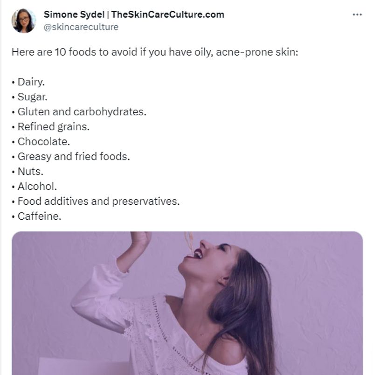Click the 'Nuts.' bullet line
Viewport: 373px width, 375px height.
coord(30,171)
